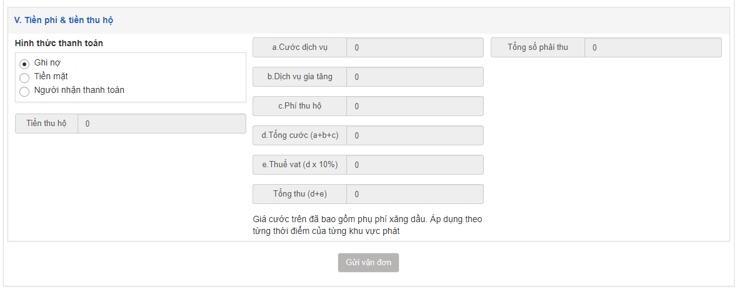Click the 'a.Cước dịch vụ' label box
Screen dimensions: 742x292
pos(299,47)
